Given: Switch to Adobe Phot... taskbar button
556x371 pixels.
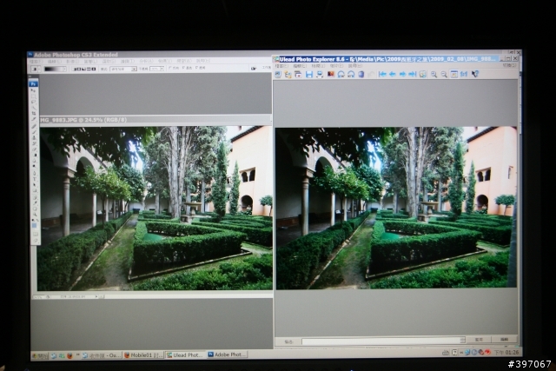Looking at the screenshot, I should tap(228, 354).
